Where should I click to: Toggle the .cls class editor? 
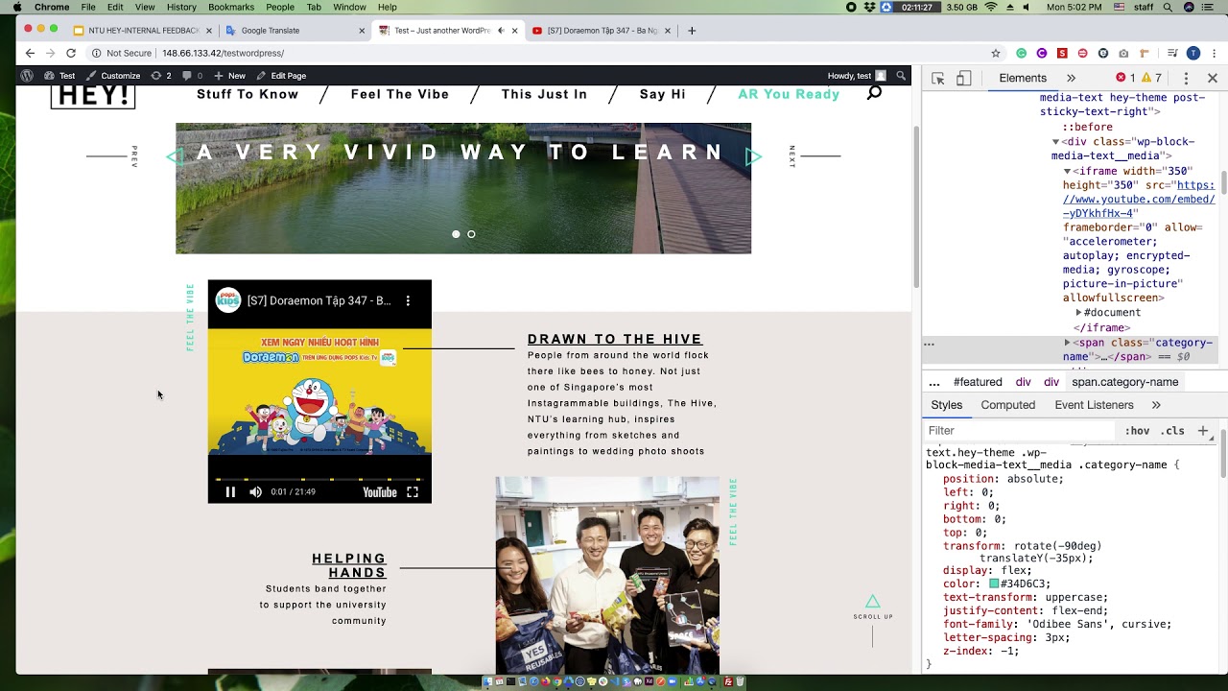coord(1174,431)
